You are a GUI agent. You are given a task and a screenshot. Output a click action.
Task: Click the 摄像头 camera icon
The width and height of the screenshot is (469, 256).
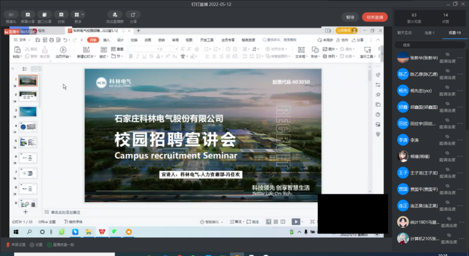11,15
